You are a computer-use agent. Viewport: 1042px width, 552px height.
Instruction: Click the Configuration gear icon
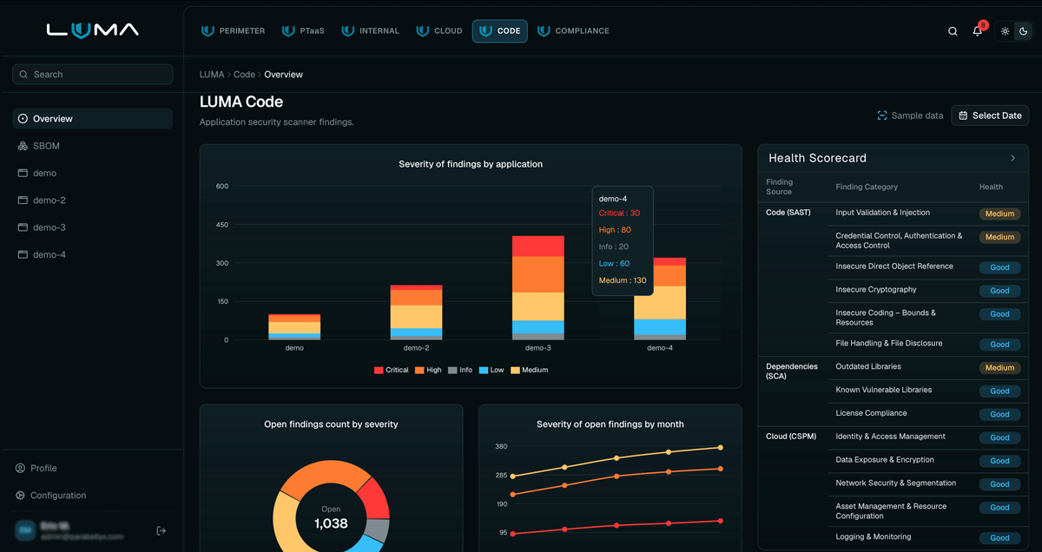(x=20, y=496)
